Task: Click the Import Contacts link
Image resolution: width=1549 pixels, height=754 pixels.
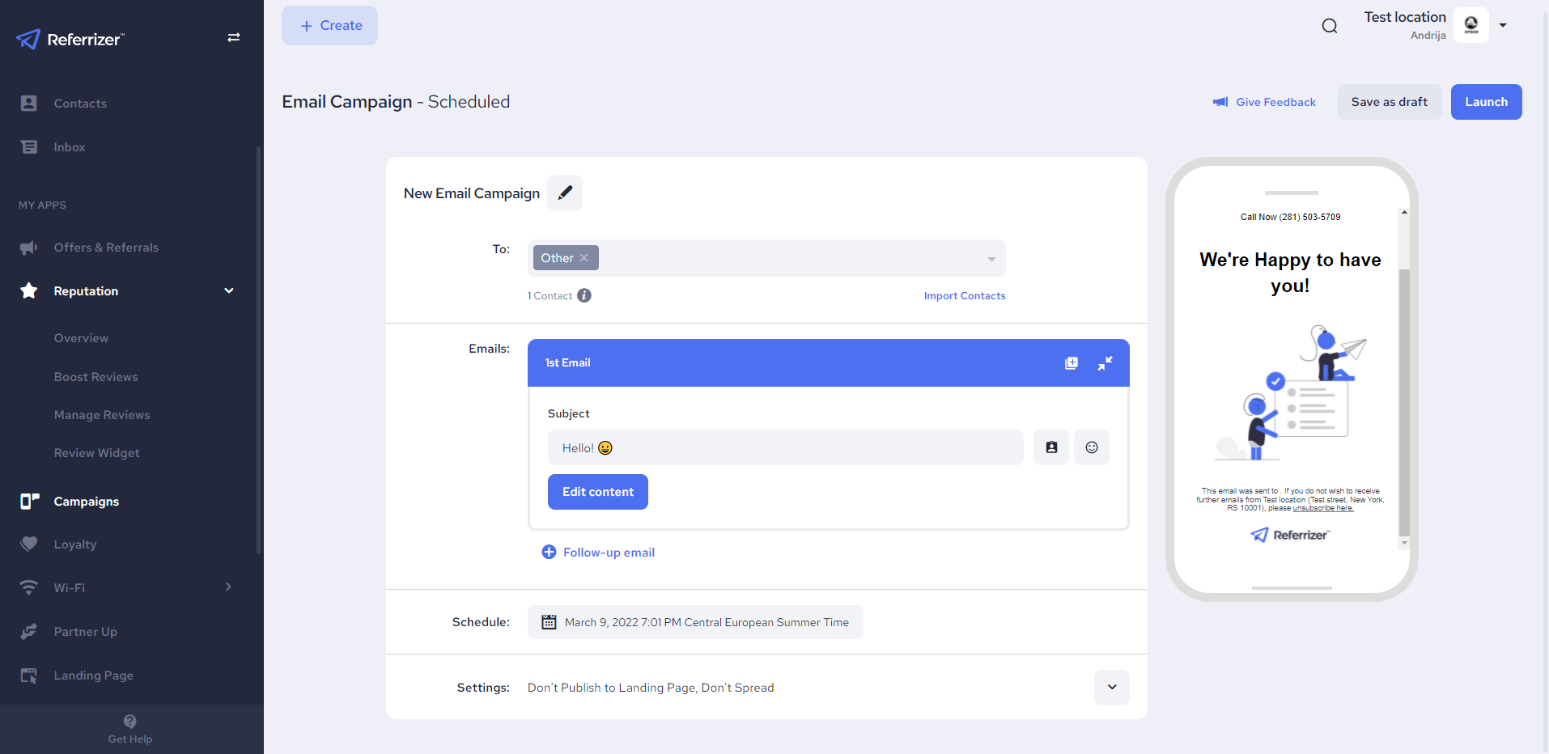Action: pos(965,296)
